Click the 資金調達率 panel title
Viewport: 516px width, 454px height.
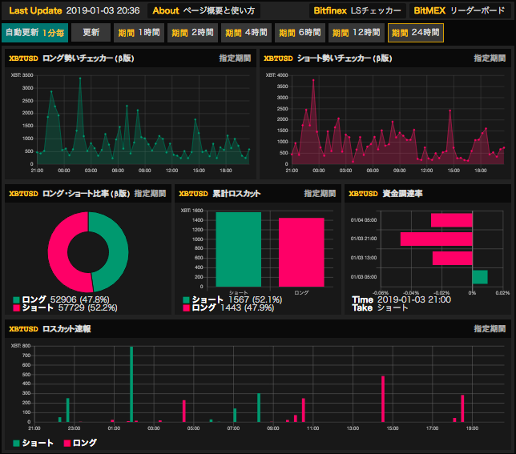pos(385,193)
